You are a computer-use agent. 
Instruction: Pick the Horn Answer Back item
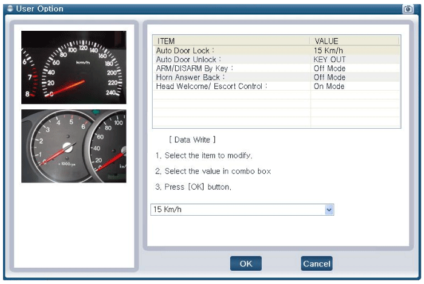[230, 77]
